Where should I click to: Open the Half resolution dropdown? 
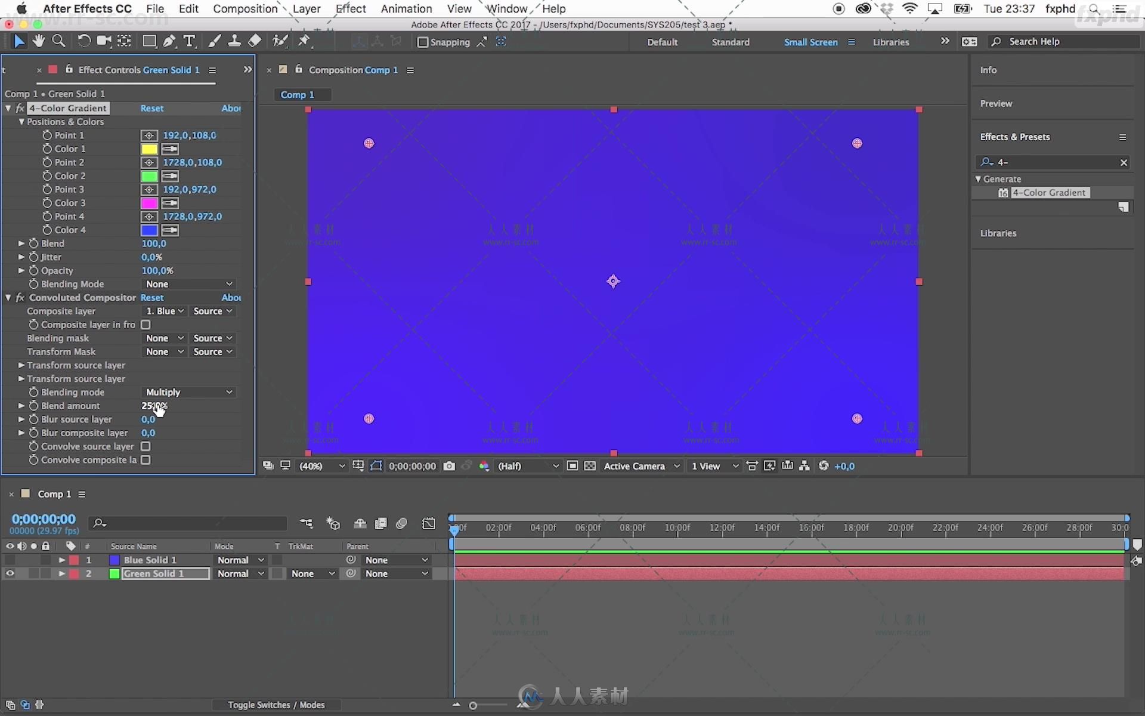528,466
